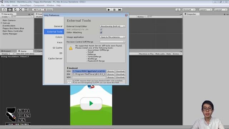Open the Hierarchy Create dropdown
Viewport: 229px width, 129px height.
(x=5, y=17)
